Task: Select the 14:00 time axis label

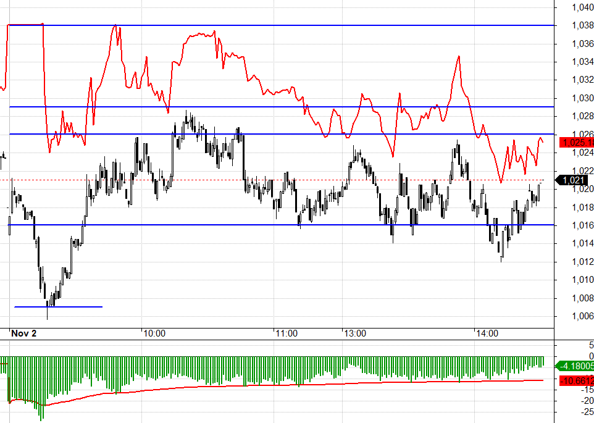Action: pos(487,333)
